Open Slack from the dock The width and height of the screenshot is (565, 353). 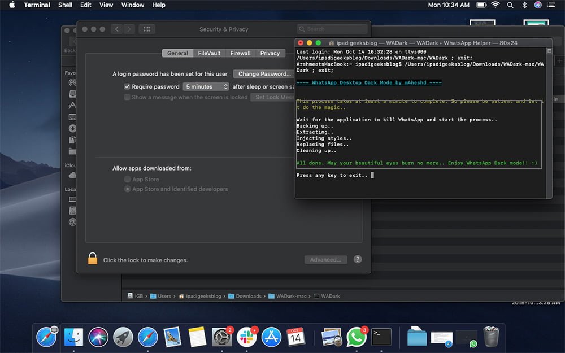pos(246,338)
